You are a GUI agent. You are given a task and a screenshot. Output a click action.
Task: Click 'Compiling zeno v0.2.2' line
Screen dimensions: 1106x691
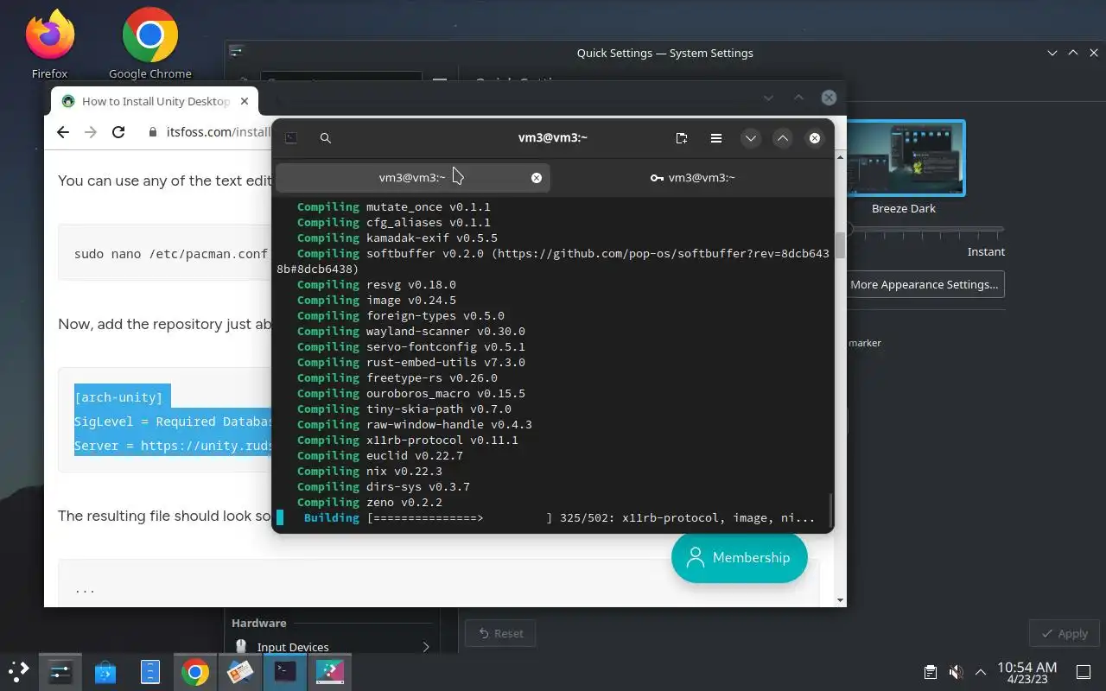(x=370, y=502)
